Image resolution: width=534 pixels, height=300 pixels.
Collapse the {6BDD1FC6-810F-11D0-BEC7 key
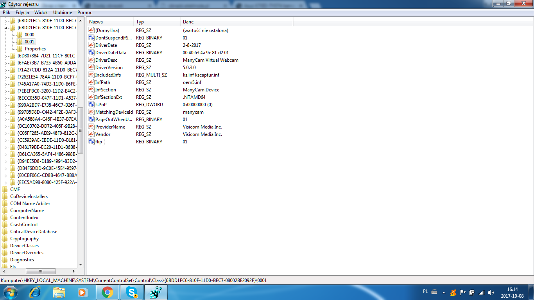coord(5,28)
